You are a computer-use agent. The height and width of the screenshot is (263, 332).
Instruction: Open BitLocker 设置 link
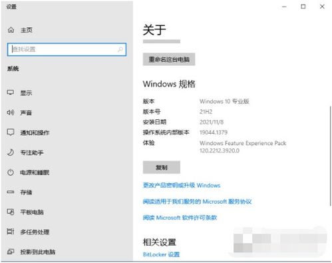tap(161, 254)
